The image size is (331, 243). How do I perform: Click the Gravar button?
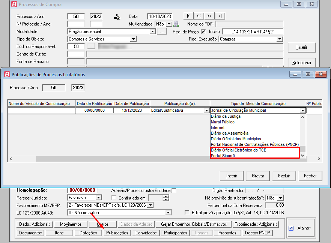258,176
